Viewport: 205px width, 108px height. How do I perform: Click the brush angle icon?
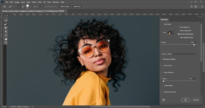[x=35, y=6]
